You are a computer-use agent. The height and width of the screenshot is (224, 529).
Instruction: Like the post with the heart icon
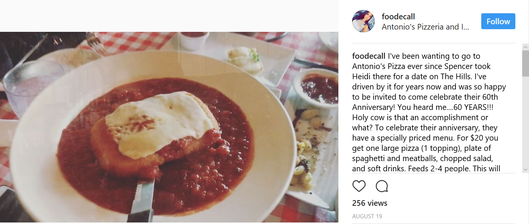(359, 186)
